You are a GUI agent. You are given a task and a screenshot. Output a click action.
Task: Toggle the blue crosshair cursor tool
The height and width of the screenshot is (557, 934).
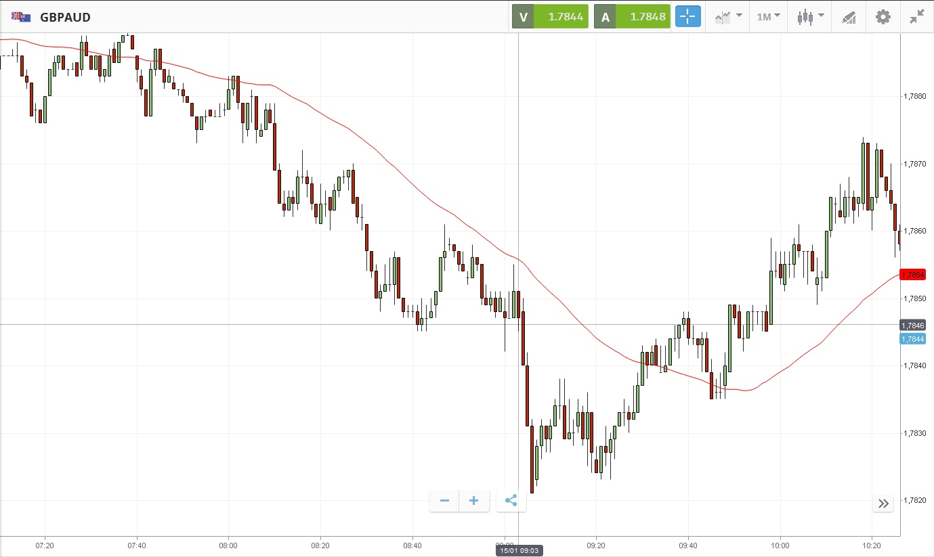[x=687, y=17]
